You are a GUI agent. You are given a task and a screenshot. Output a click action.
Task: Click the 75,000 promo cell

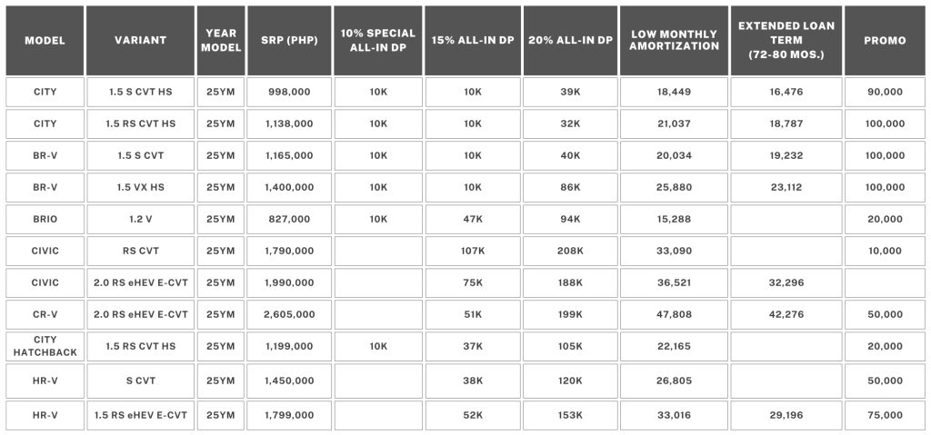tap(885, 415)
